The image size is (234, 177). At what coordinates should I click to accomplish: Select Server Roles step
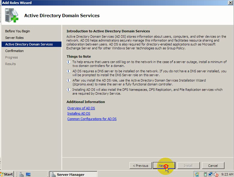[14, 38]
